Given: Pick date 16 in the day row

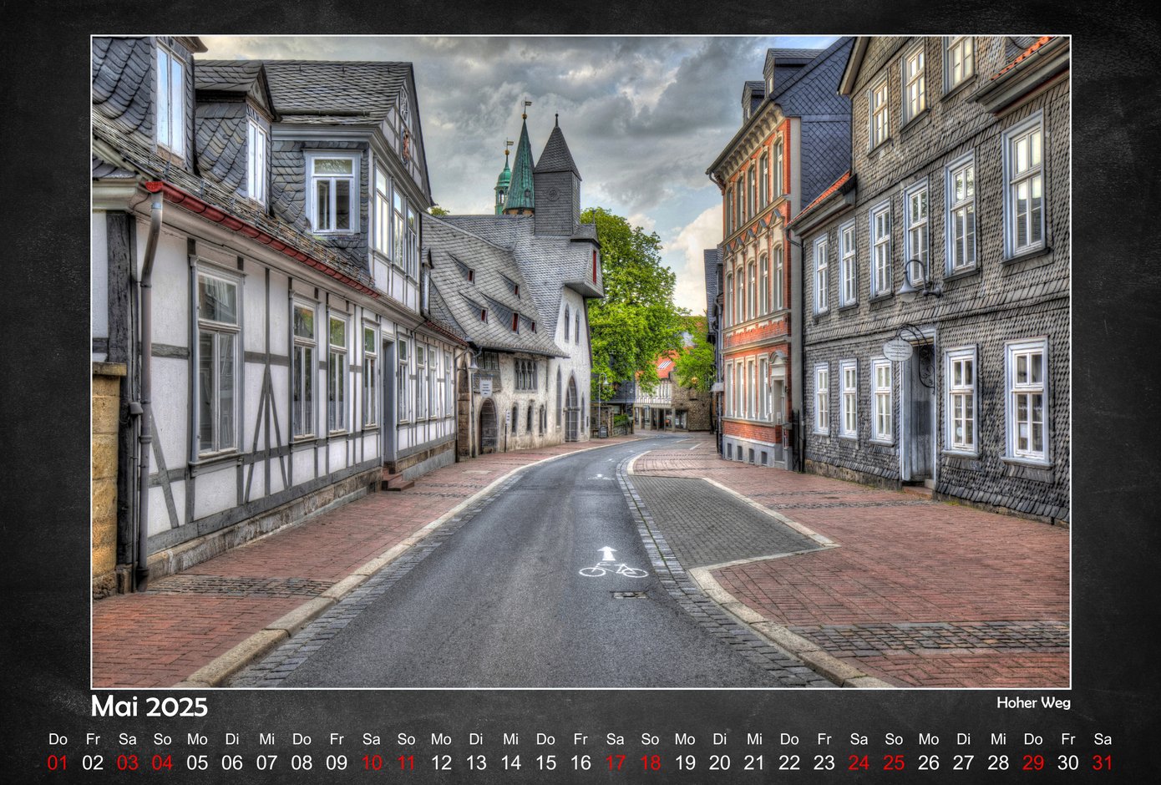Looking at the screenshot, I should pyautogui.click(x=580, y=762).
